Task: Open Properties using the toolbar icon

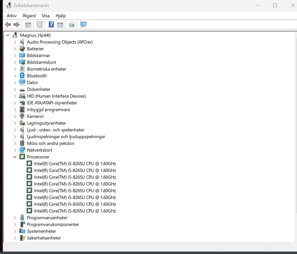Action: click(40, 25)
